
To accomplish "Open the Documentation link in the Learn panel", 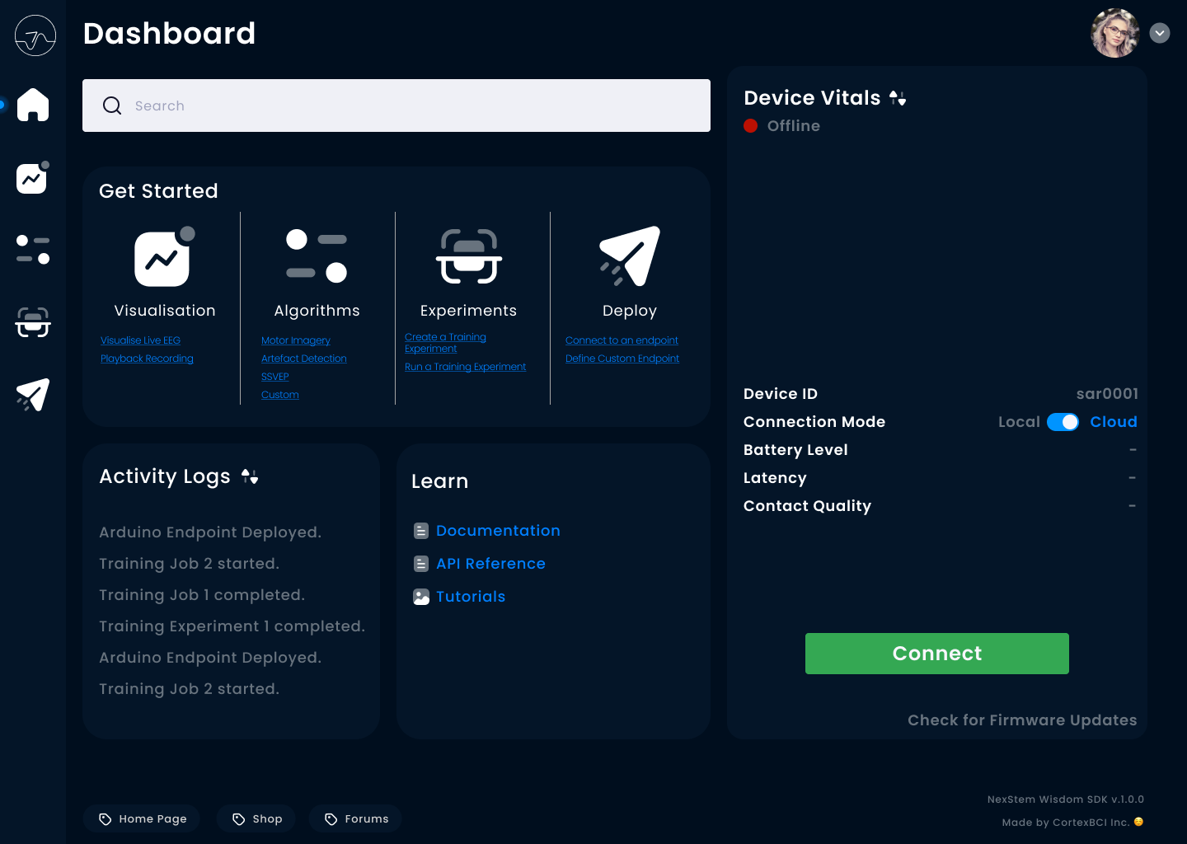I will (x=498, y=530).
